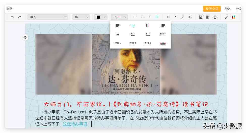The height and width of the screenshot is (133, 246).
Task: Click the current paragraph style toolbar button
Action: coord(117,17)
